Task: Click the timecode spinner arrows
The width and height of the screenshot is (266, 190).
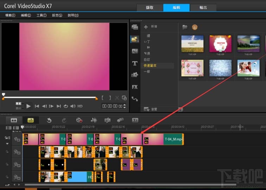Action: click(x=124, y=106)
